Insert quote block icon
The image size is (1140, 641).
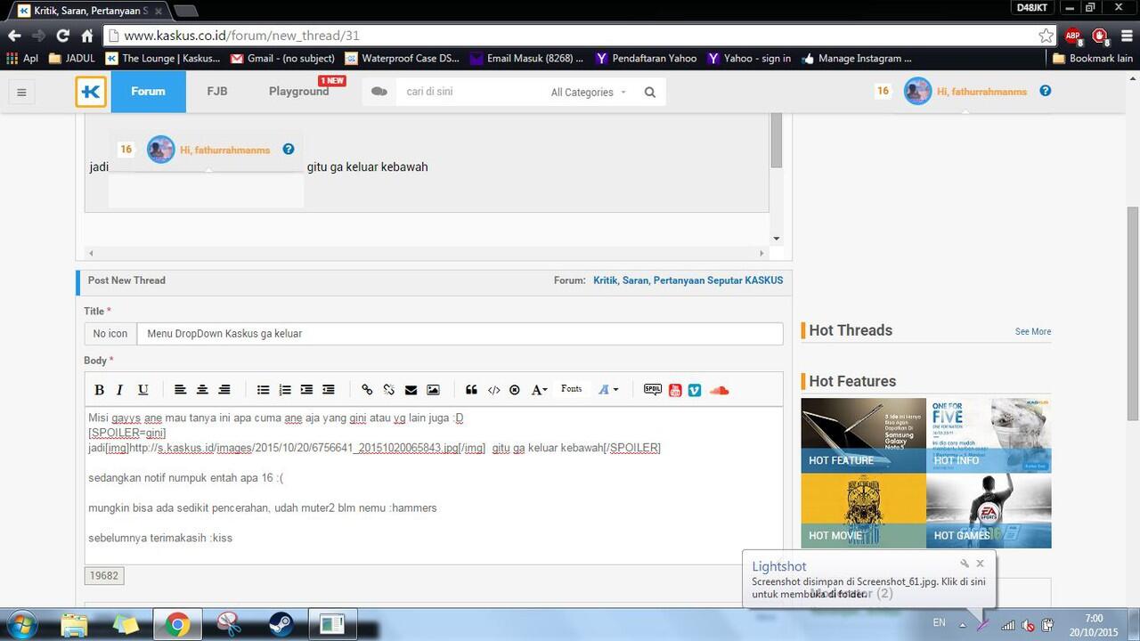[471, 390]
